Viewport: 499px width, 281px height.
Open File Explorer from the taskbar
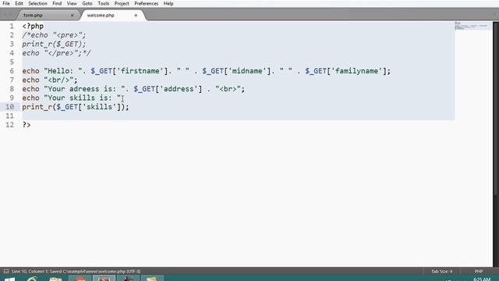point(55,279)
